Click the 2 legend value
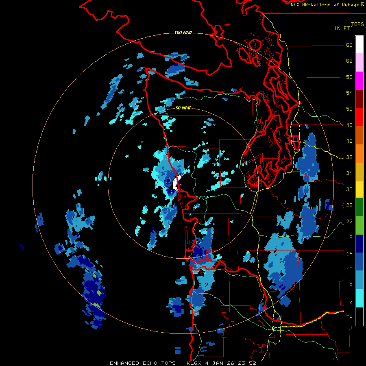 (351, 302)
